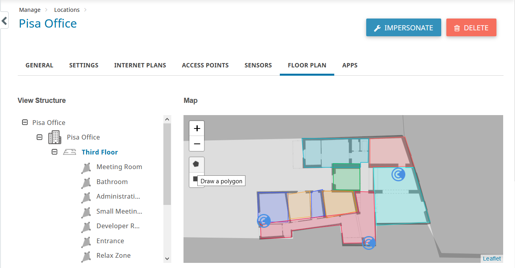This screenshot has height=268, width=515.
Task: Select the draw rectangle tool
Action: click(194, 179)
